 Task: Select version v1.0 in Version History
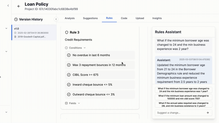(33, 33)
